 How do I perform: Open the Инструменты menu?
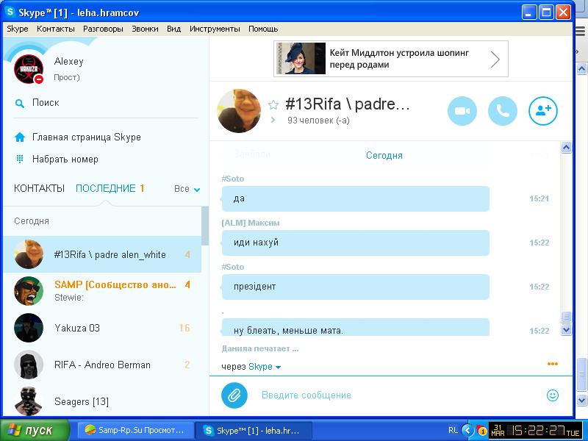(215, 29)
